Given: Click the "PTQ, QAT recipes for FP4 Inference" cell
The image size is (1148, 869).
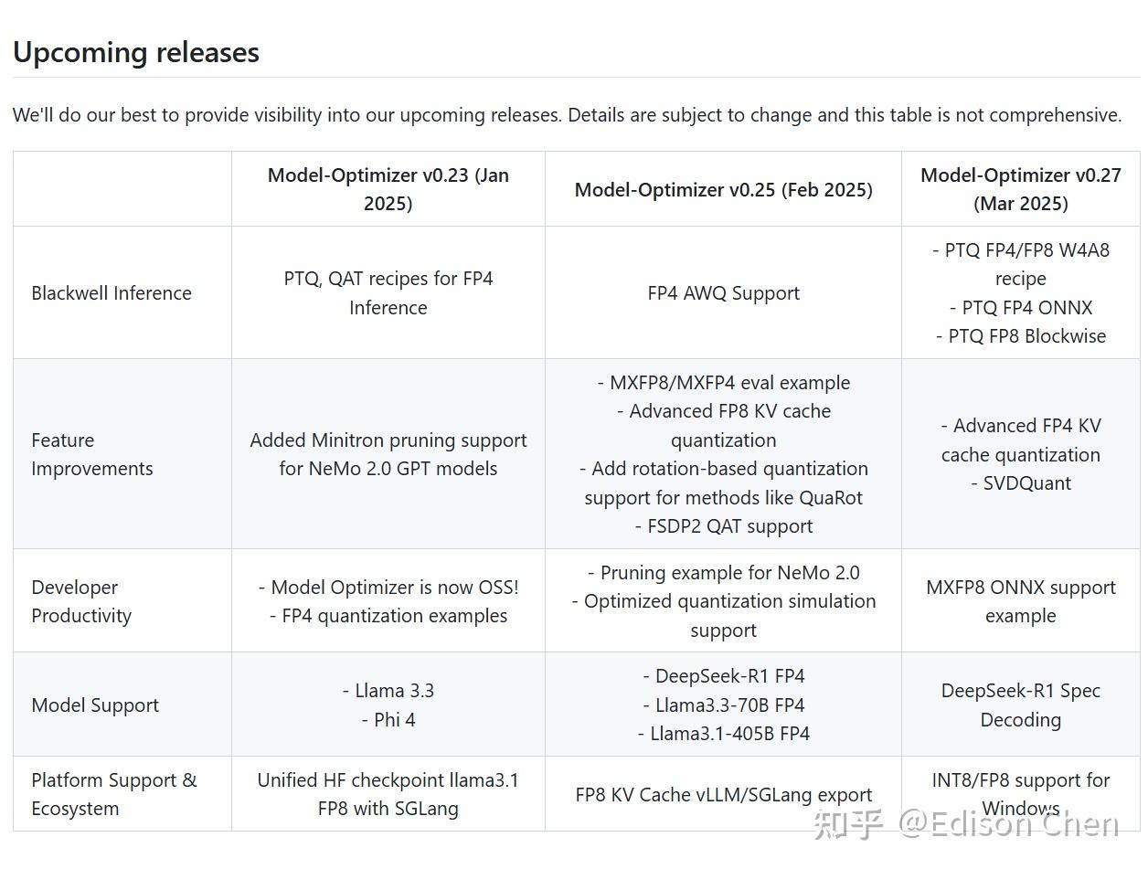Looking at the screenshot, I should [x=388, y=293].
